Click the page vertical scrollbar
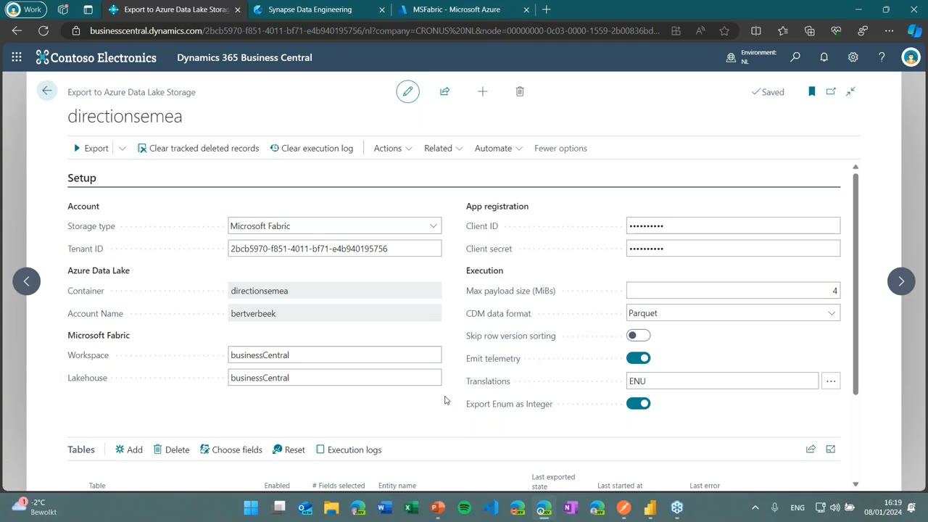This screenshot has width=928, height=522. pos(855,283)
